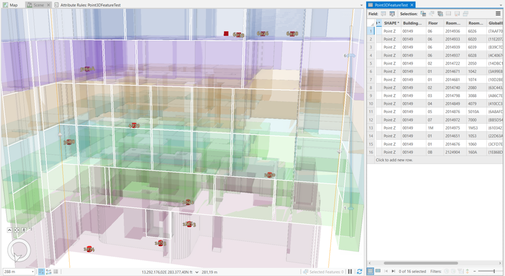Toggle the time filter icon

tap(446, 271)
